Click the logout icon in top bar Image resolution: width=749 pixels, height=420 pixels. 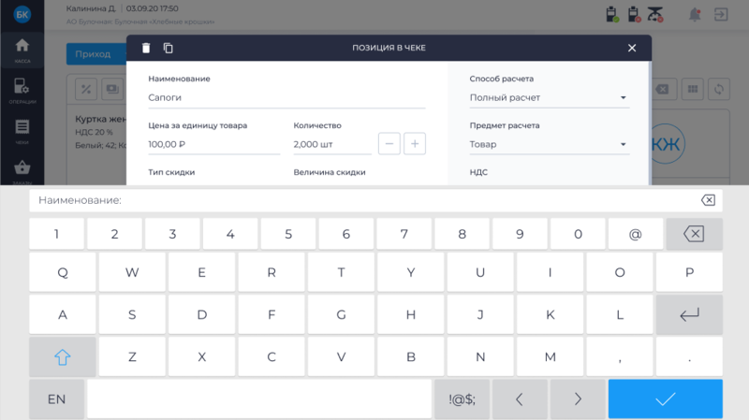tap(721, 15)
